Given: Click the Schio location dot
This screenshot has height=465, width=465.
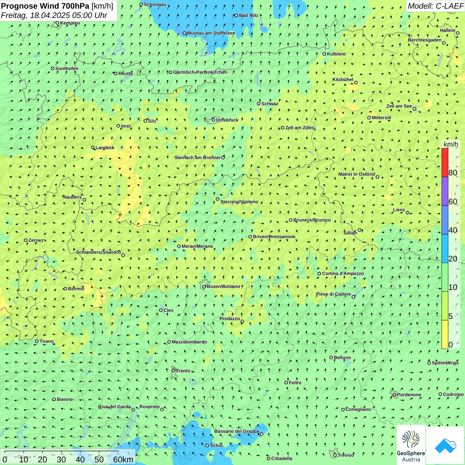Looking at the screenshot, I should (207, 445).
